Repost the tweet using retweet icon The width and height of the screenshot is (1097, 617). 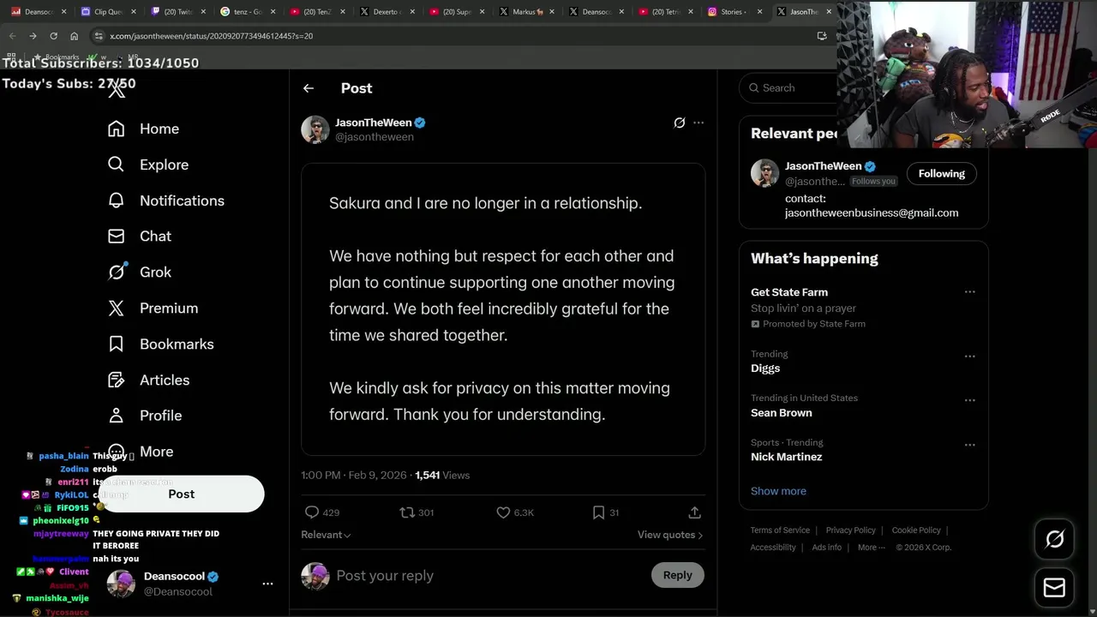407,512
